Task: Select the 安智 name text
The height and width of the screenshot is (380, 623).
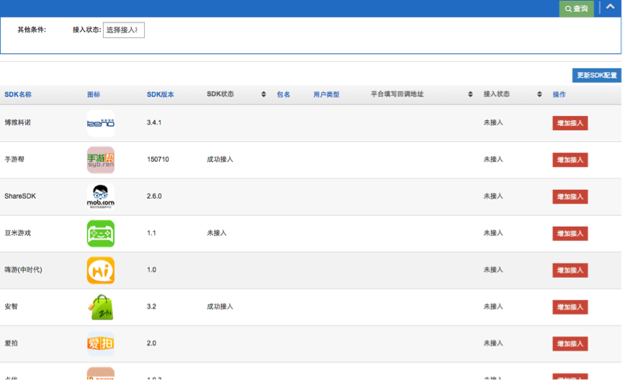Action: [11, 307]
